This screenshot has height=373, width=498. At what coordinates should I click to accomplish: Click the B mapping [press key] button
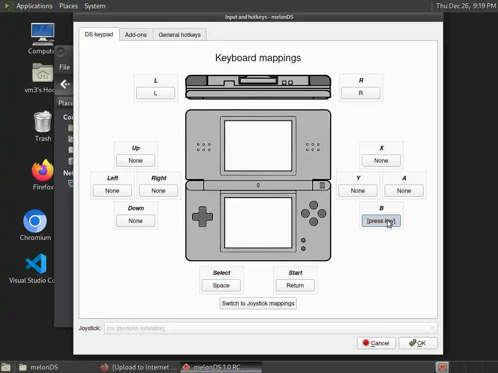381,221
